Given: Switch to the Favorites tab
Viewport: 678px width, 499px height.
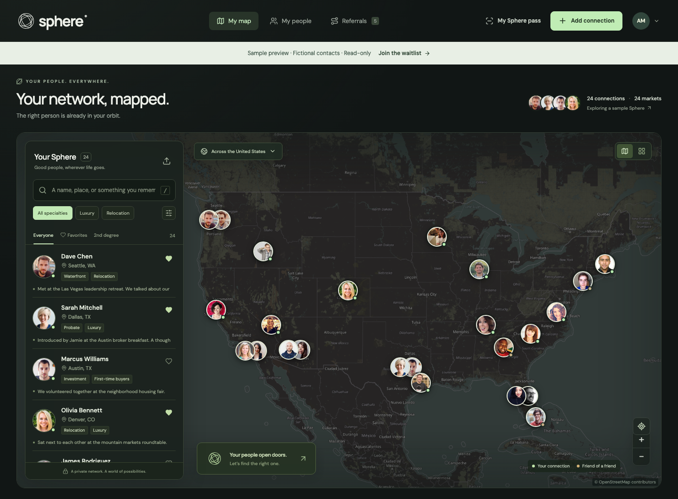Looking at the screenshot, I should tap(74, 235).
